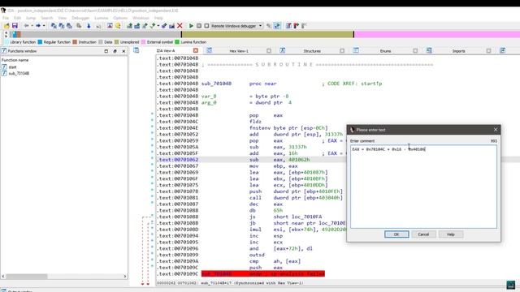Image resolution: width=520 pixels, height=292 pixels.
Task: Select sub_70104B in the Functions window
Action: point(19,73)
